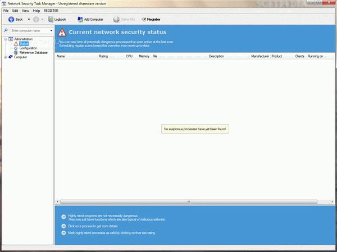Click the Status warning triangle icon
Screen dimensions: 337x252
16,44
